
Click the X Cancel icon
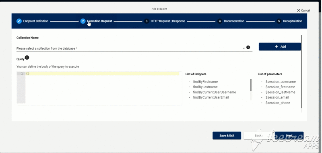click(x=298, y=10)
